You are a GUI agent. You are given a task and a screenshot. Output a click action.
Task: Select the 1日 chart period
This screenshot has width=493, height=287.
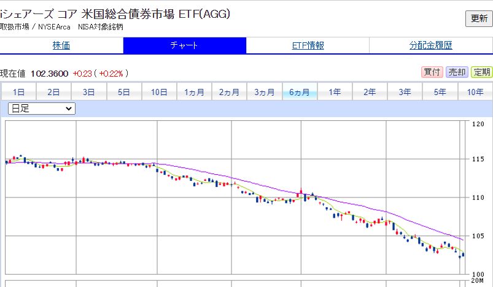pyautogui.click(x=18, y=92)
